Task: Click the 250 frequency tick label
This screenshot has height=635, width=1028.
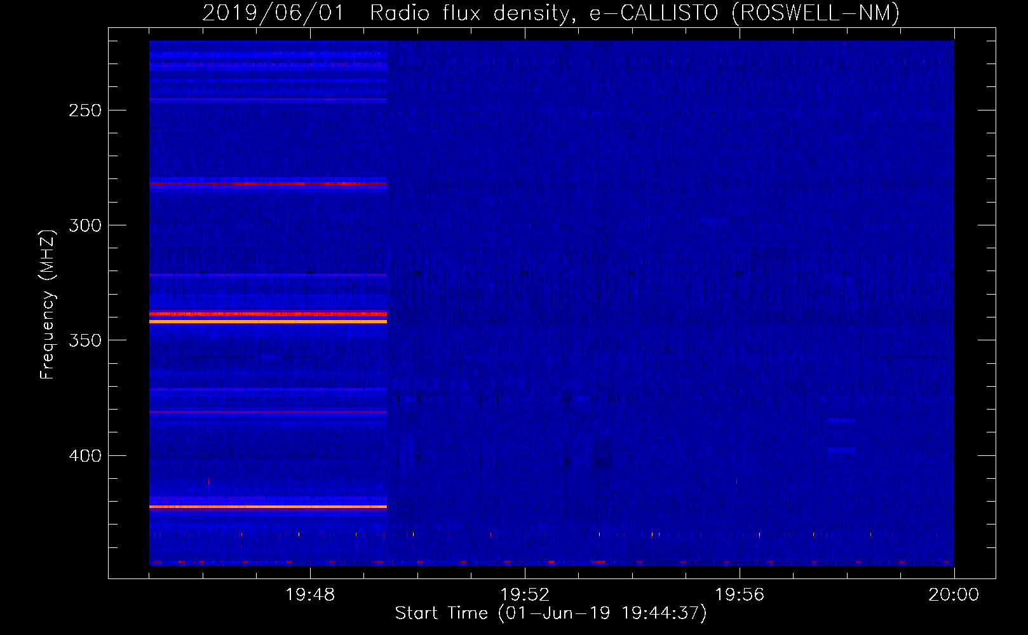Action: (x=85, y=110)
